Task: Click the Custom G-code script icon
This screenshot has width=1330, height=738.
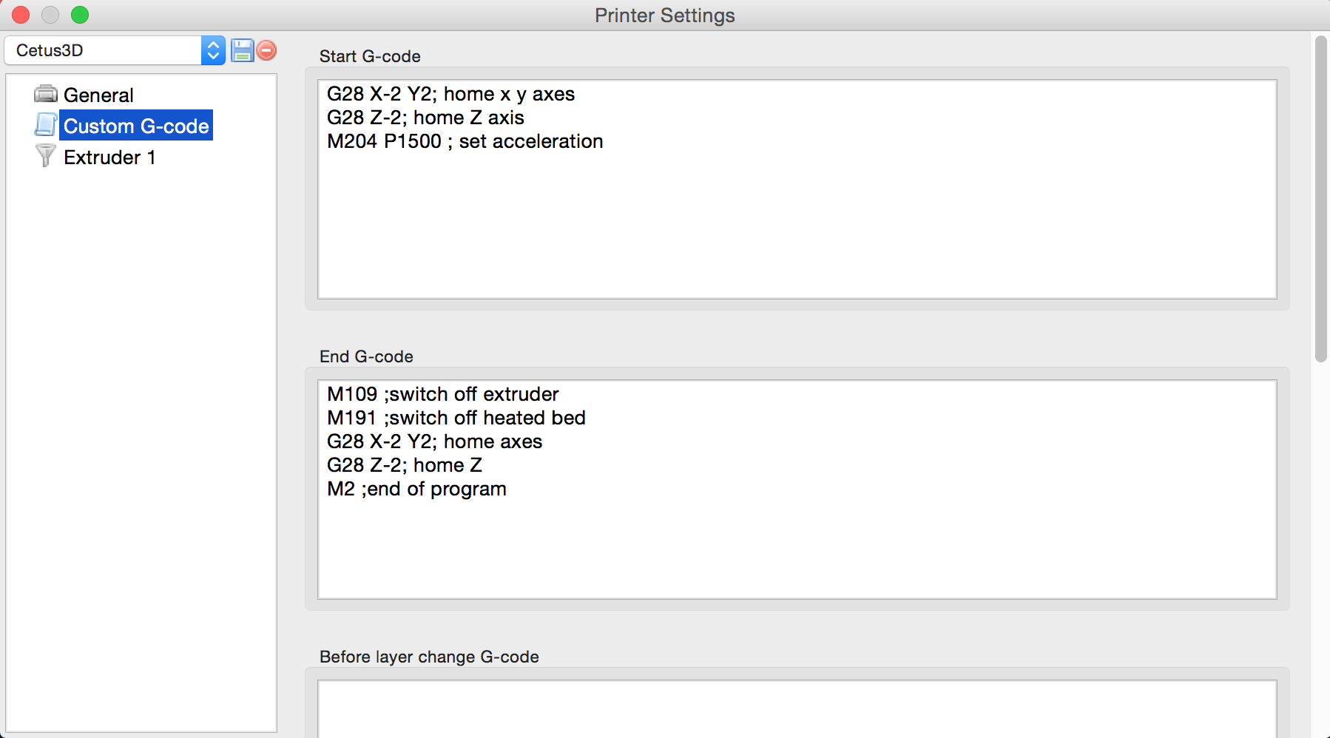Action: 45,125
